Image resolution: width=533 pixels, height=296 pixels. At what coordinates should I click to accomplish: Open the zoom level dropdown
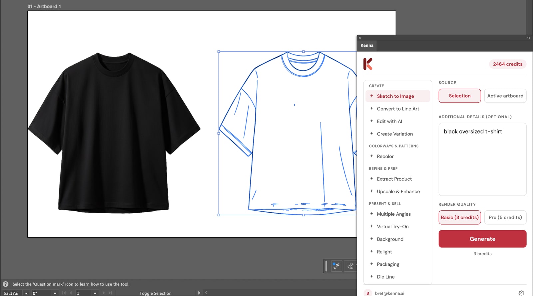(x=26, y=293)
